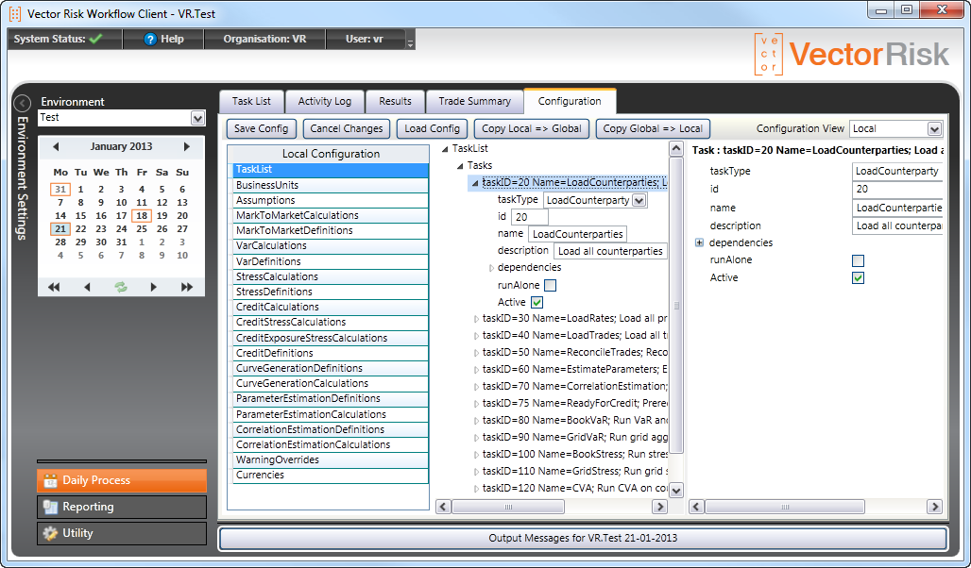Viewport: 971px width, 568px height.
Task: Click the tree vertical scrollbar thumb
Action: tap(676, 305)
